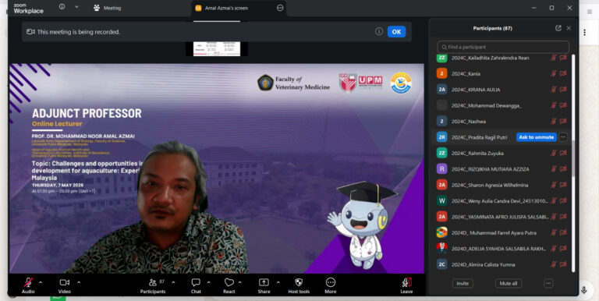The height and width of the screenshot is (301, 599).
Task: Toggle the Participants panel
Action: click(x=153, y=285)
